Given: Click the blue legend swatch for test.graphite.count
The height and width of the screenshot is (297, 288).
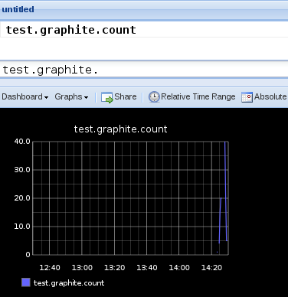Looking at the screenshot, I should [x=26, y=282].
